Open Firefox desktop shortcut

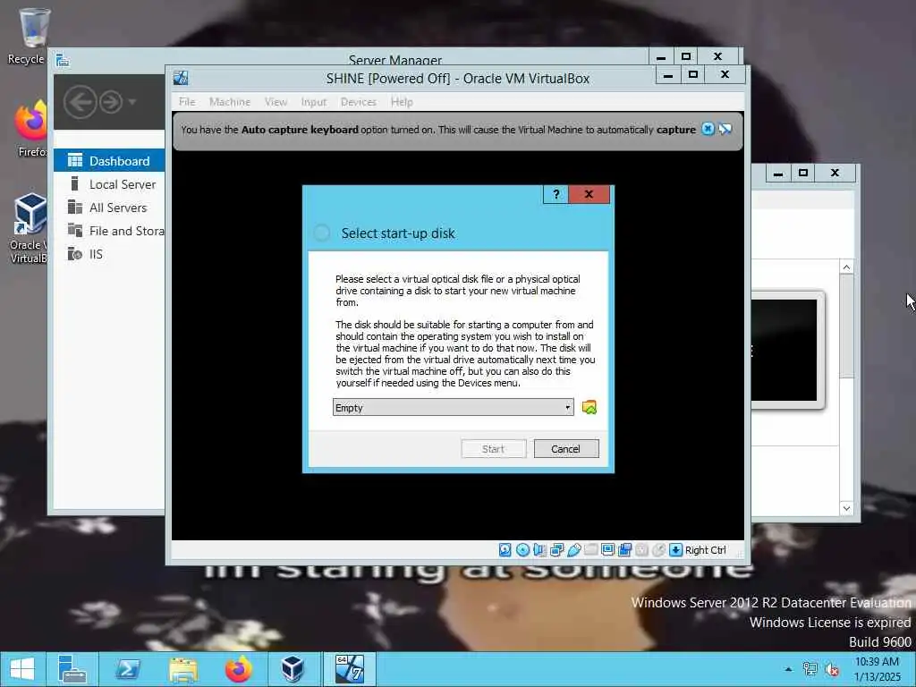[30, 129]
